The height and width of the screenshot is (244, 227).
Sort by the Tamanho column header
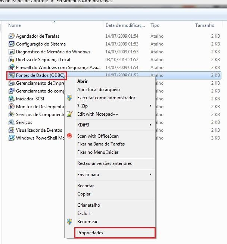(205, 25)
